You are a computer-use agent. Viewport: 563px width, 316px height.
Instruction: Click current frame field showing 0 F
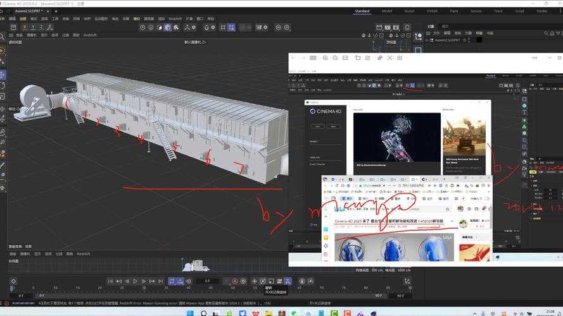[x=207, y=281]
